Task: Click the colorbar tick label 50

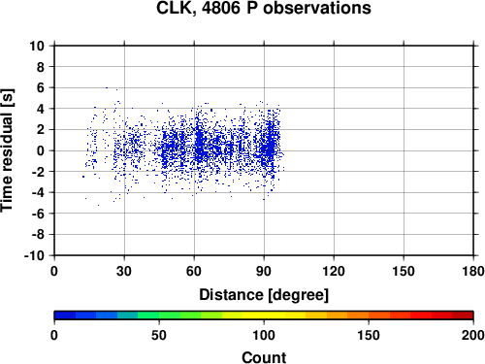Action: click(159, 335)
